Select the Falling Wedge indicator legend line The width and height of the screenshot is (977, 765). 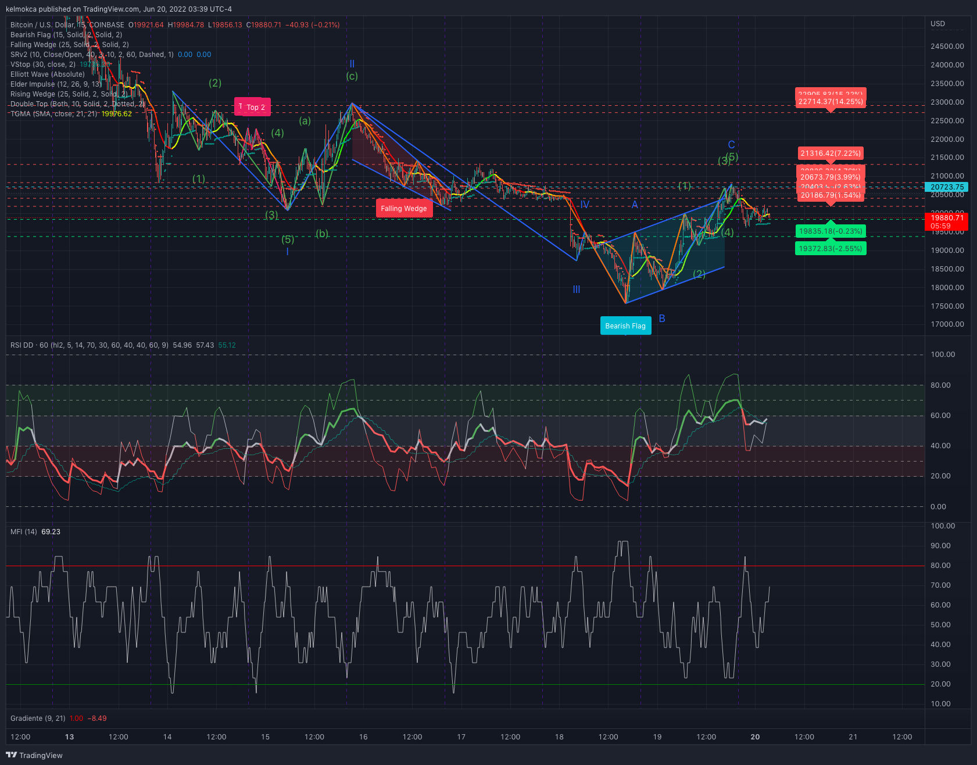(70, 45)
